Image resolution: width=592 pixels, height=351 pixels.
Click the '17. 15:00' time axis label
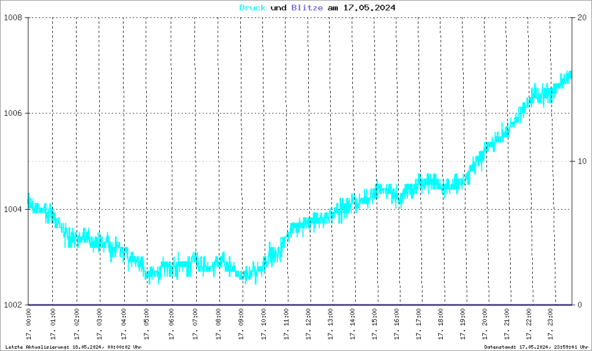click(374, 324)
